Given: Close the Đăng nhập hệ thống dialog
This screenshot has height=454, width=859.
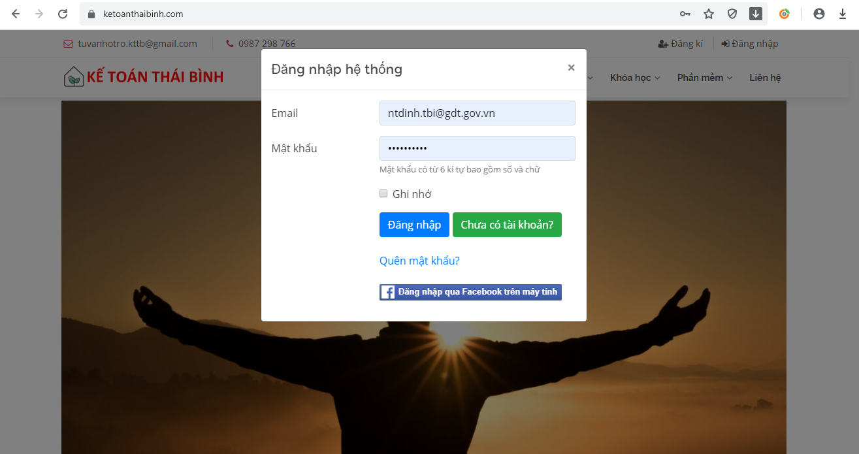Looking at the screenshot, I should (x=571, y=67).
